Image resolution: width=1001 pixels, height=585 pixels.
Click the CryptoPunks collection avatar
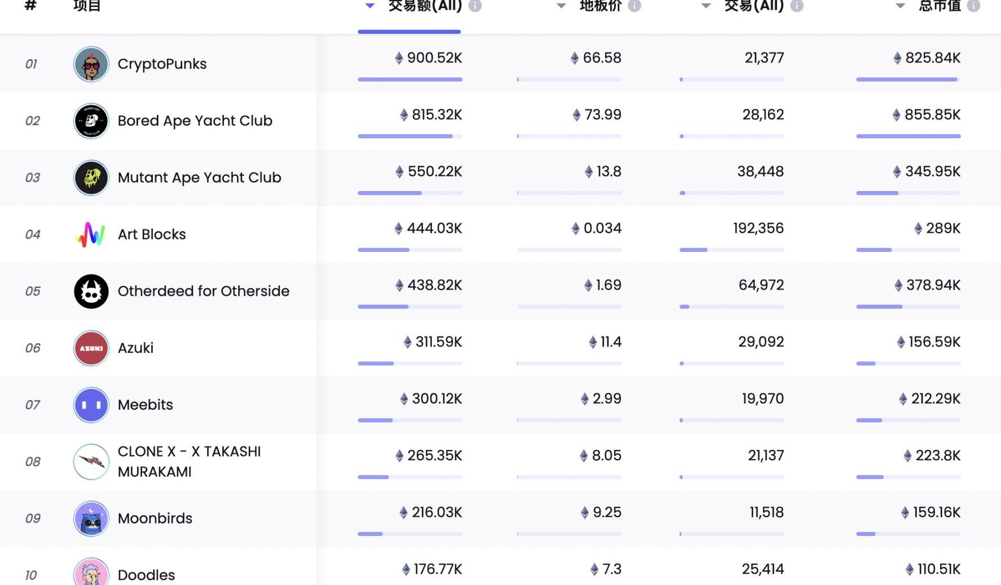(x=91, y=64)
